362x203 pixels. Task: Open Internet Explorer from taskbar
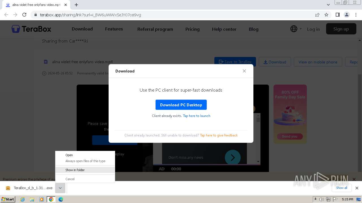pos(23,199)
